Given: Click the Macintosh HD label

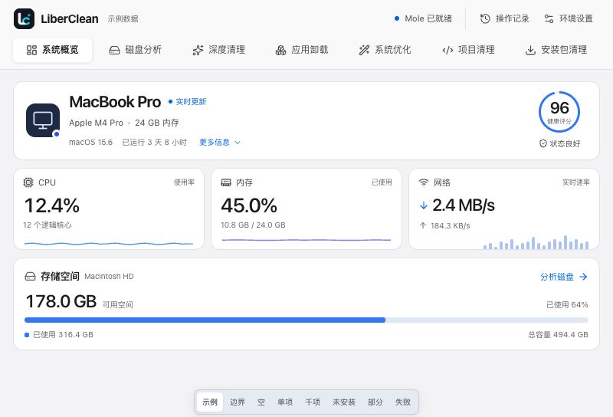Looking at the screenshot, I should (x=109, y=277).
